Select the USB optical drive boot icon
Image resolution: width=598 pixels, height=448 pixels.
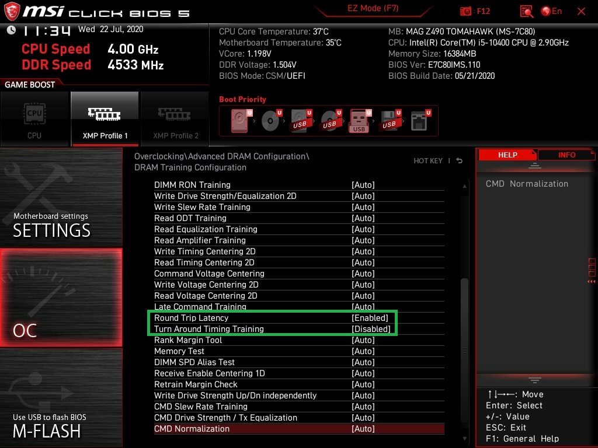point(331,121)
